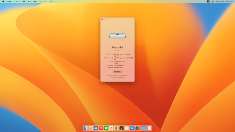Open Slack from the Dock
The height and width of the screenshot is (132, 235).
[x=111, y=128]
